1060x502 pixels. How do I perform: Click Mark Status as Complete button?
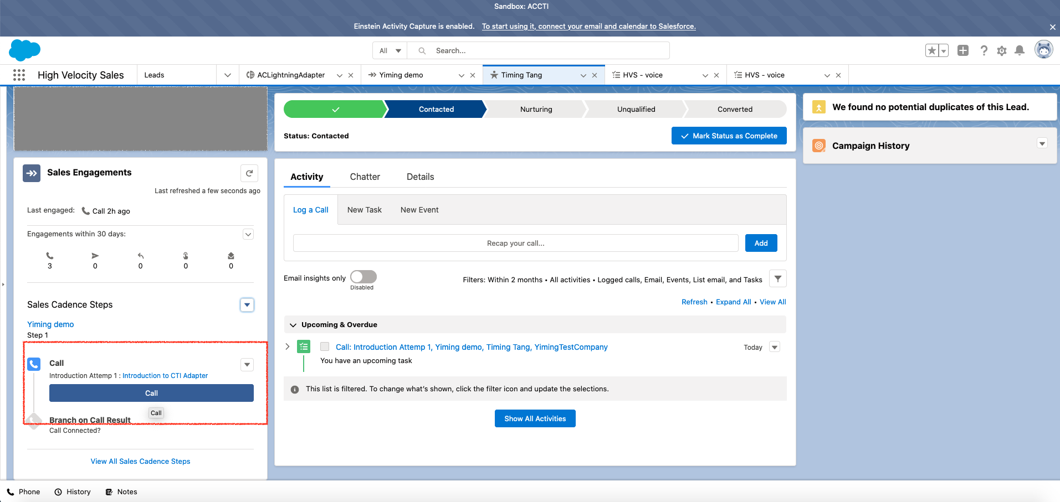(x=729, y=136)
